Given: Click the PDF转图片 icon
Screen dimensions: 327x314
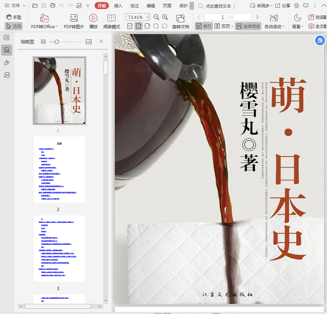Looking at the screenshot, I should [74, 18].
